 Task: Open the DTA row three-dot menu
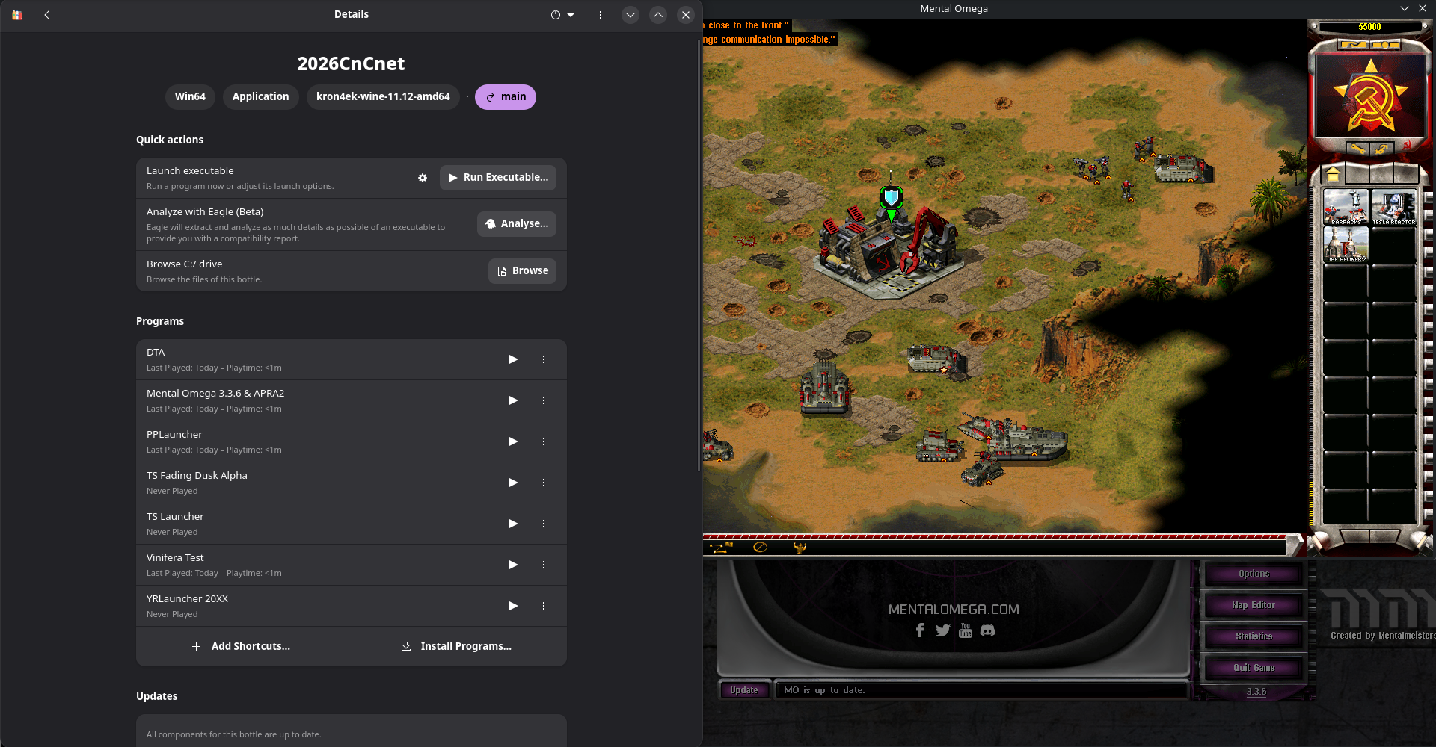pyautogui.click(x=544, y=359)
